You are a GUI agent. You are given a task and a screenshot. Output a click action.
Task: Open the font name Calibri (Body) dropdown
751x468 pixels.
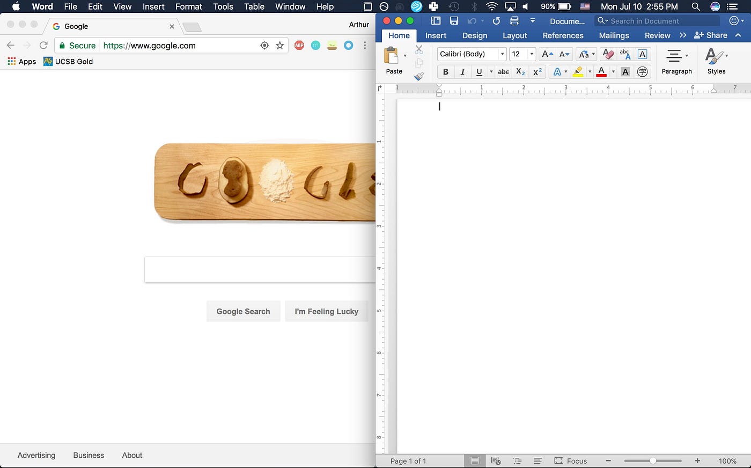click(503, 54)
